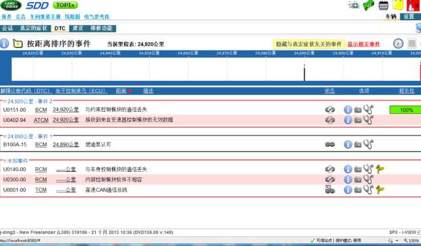421x246 pixels.
Task: Click the green card icon in top toolbar
Action: [368, 5]
